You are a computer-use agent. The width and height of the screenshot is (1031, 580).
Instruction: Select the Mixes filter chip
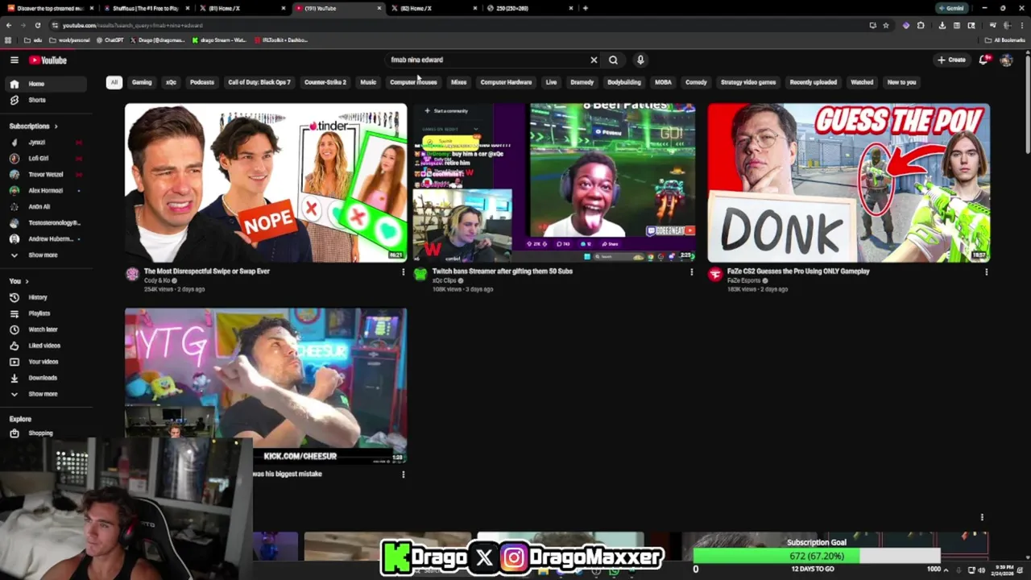[x=459, y=82]
